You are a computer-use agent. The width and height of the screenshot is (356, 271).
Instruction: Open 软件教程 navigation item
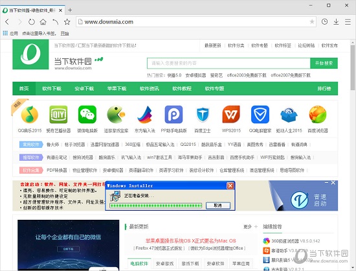pyautogui.click(x=182, y=89)
